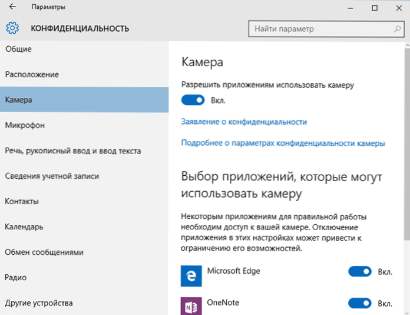410x315 pixels.
Task: Maximize the Параметры window
Action: click(x=375, y=8)
